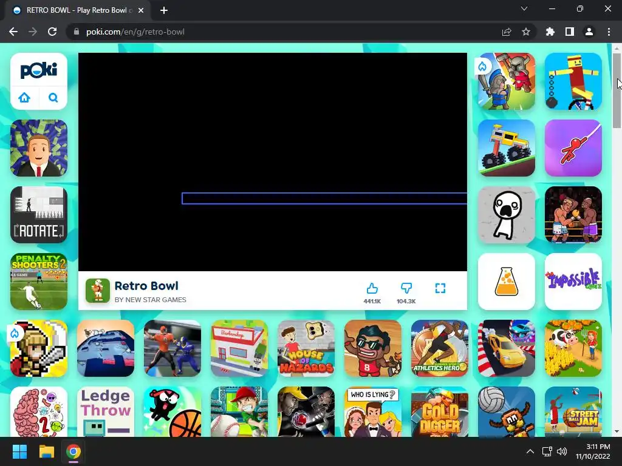Screen dimensions: 622x466
Task: Open File Explorer from taskbar
Action: [x=46, y=451]
